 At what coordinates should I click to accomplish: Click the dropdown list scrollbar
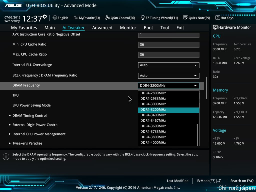(197, 135)
